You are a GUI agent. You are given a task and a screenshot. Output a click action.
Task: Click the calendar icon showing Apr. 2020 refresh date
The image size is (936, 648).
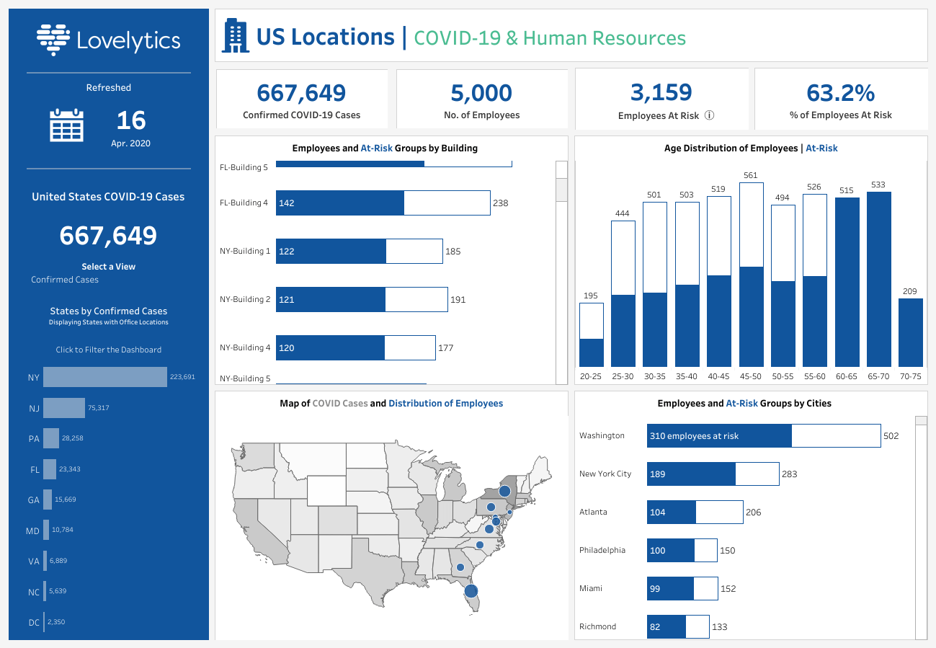(x=66, y=124)
